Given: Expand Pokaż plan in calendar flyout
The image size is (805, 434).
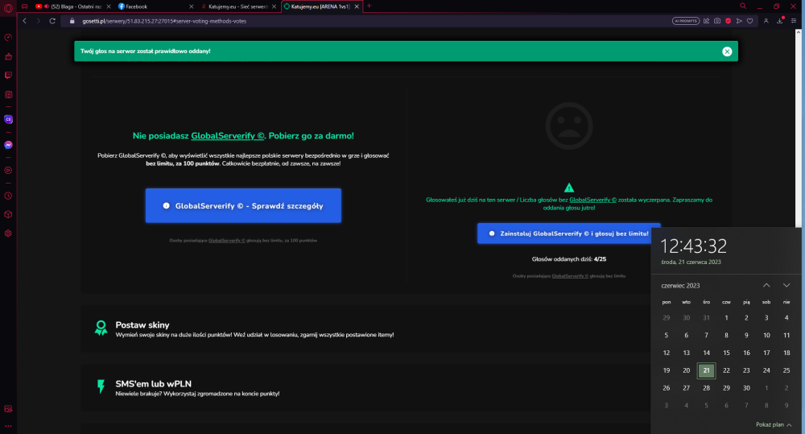Looking at the screenshot, I should click(x=774, y=425).
